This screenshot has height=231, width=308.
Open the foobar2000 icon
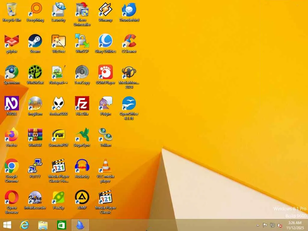59,106
